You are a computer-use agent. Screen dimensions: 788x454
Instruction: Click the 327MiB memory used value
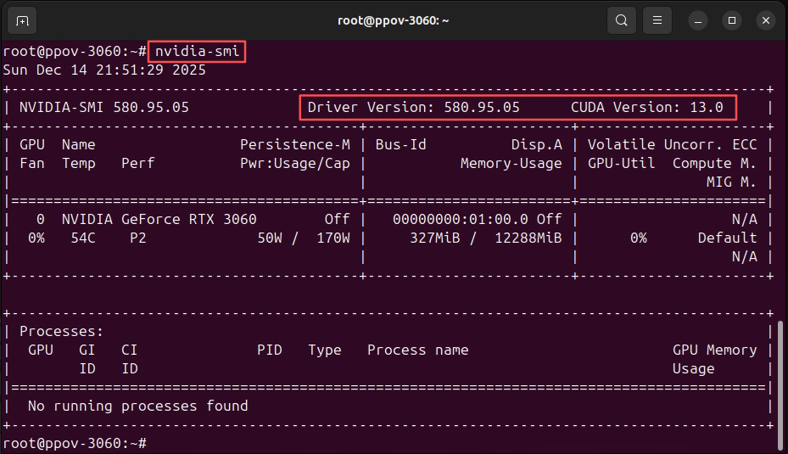(x=434, y=238)
